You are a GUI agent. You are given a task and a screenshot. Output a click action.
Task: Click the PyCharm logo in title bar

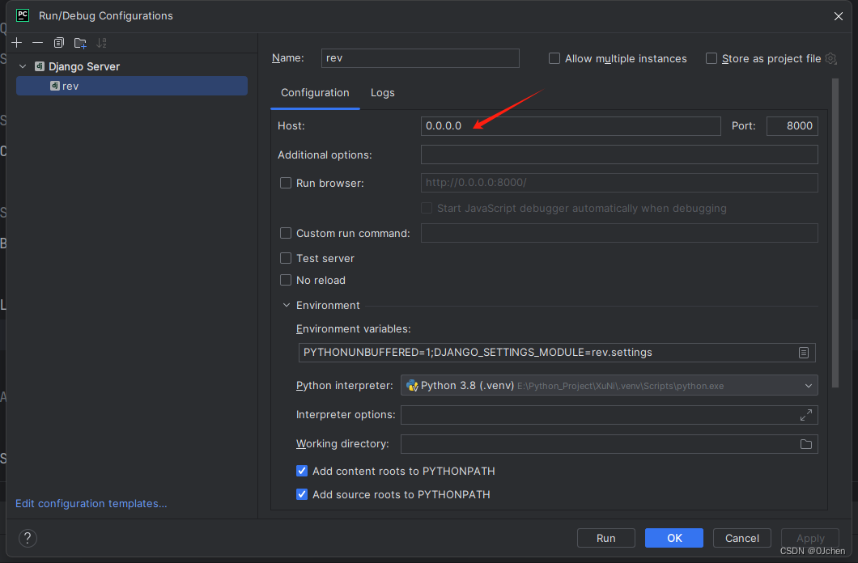(x=23, y=15)
